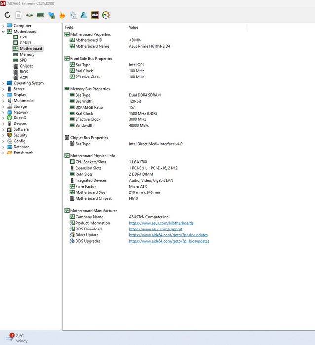This screenshot has height=345, width=315.
Task: Expand the Computer tree node
Action: [x=3, y=26]
